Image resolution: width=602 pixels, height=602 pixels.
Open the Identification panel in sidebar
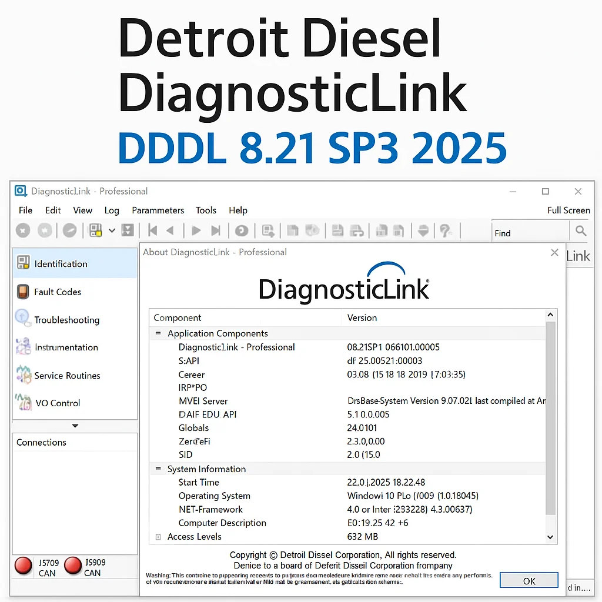[x=75, y=264]
